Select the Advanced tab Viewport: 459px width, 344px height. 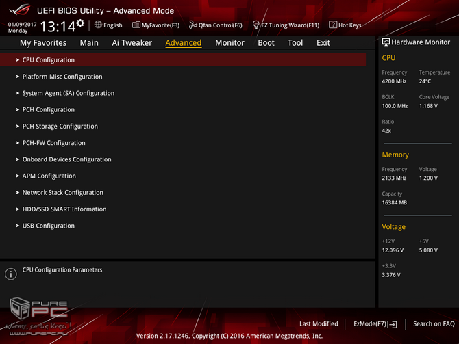(x=183, y=43)
